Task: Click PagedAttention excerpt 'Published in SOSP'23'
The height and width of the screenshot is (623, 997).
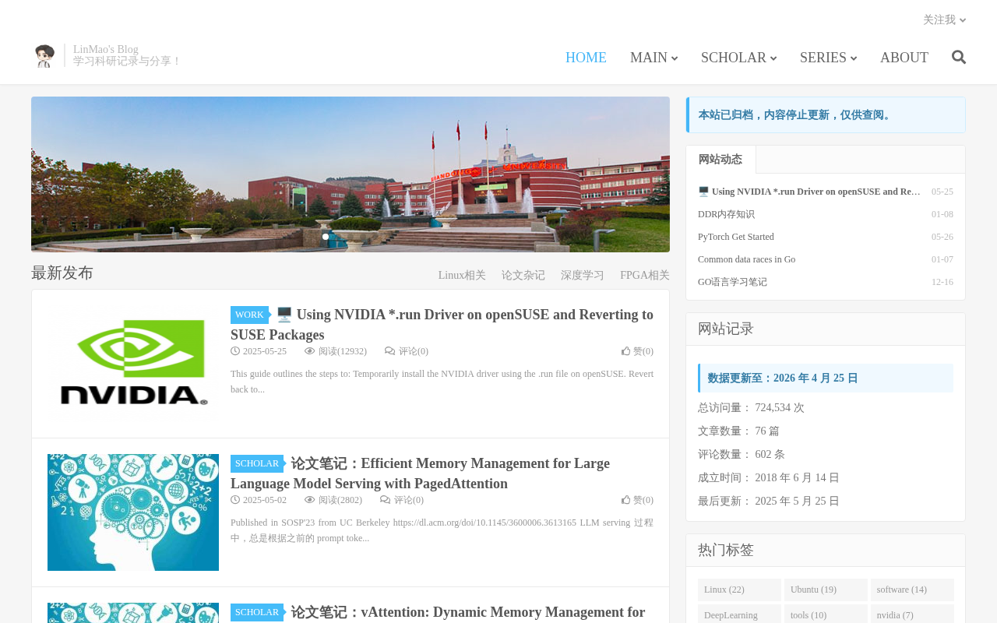Action: point(442,530)
